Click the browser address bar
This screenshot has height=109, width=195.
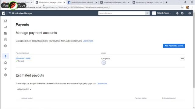tap(100, 7)
